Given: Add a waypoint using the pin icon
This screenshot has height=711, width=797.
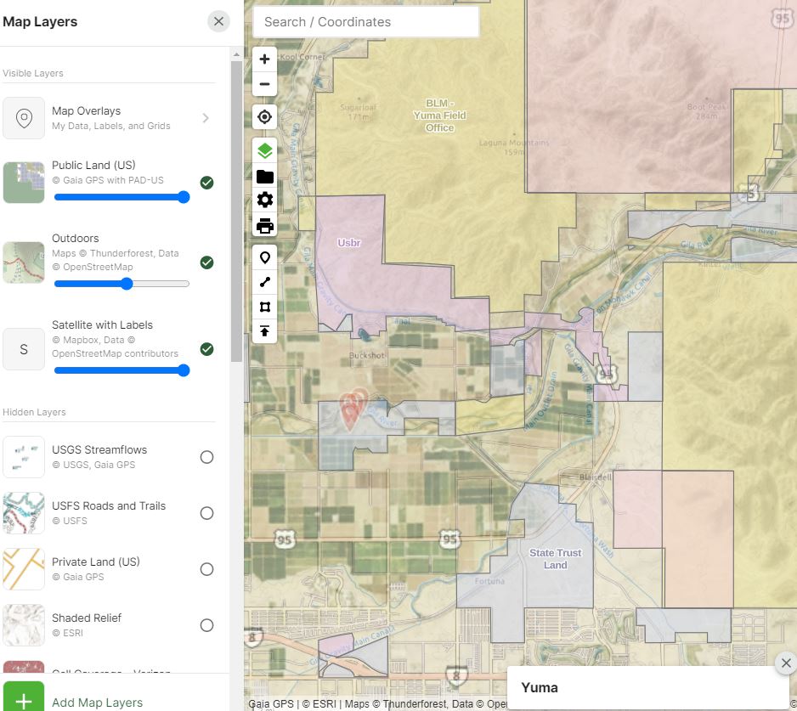Looking at the screenshot, I should click(263, 257).
